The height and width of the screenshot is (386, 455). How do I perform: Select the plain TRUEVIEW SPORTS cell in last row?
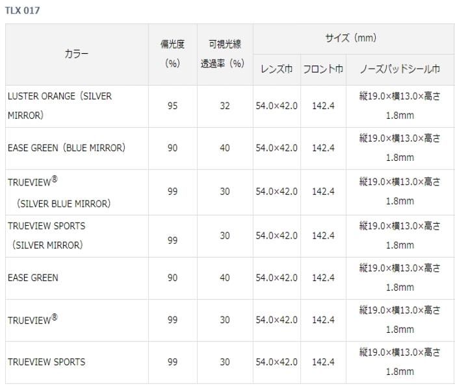click(46, 362)
